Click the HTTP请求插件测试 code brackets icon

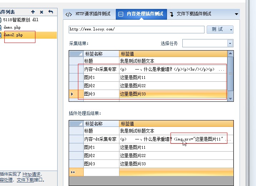coord(69,14)
